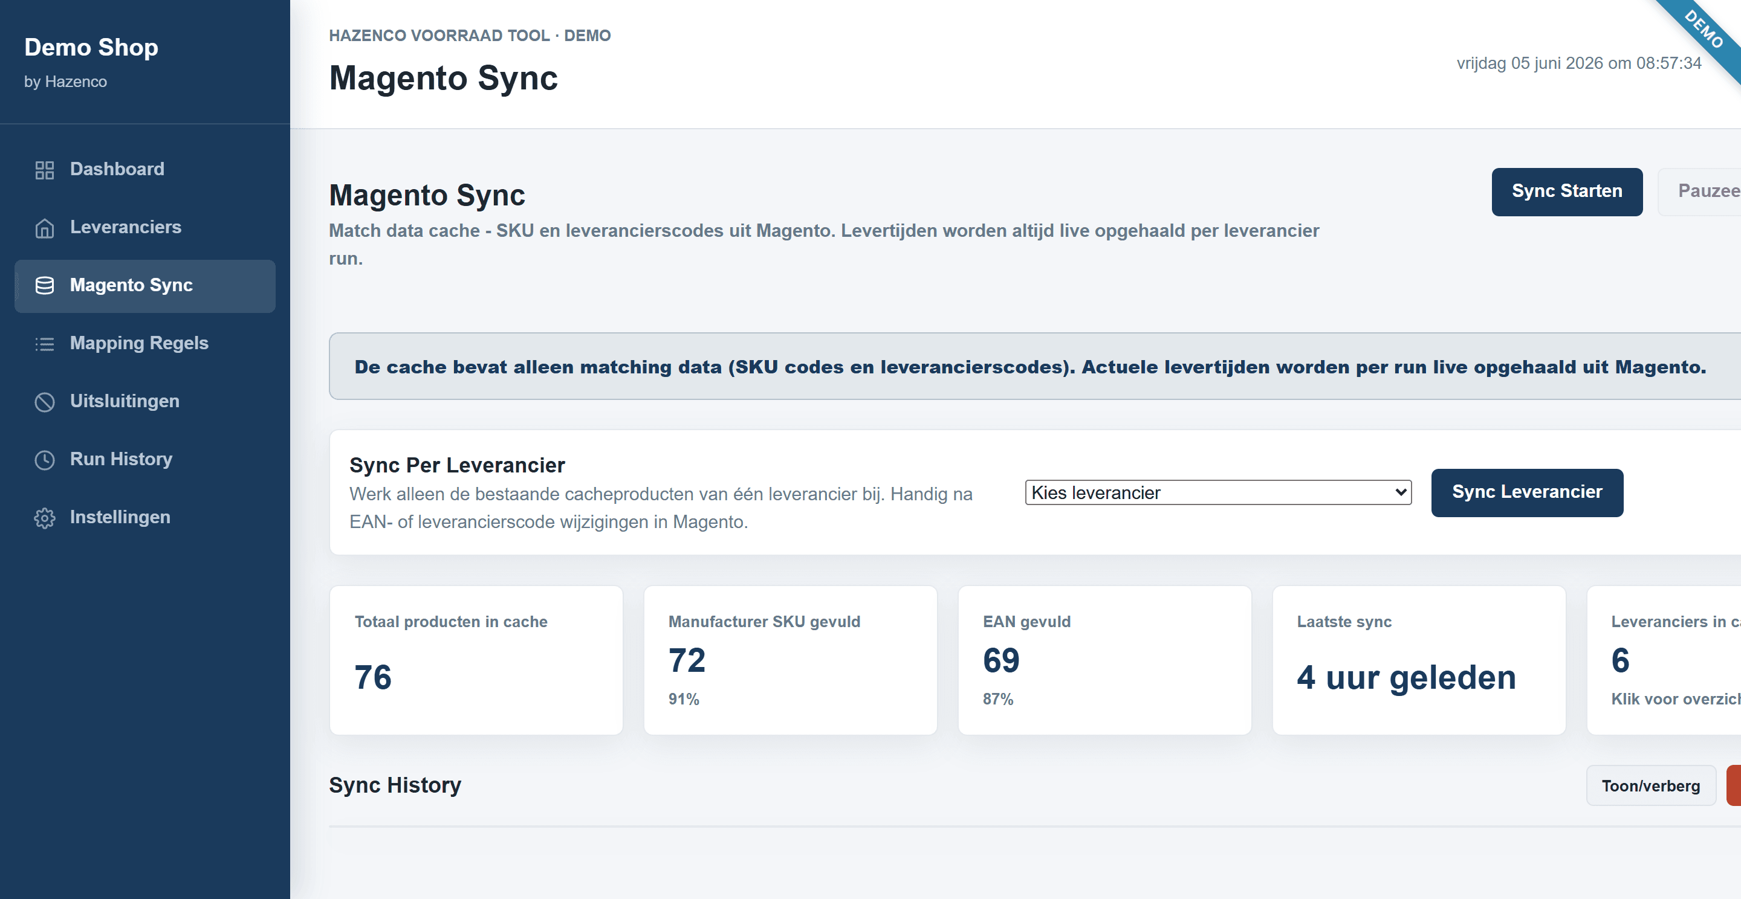The image size is (1741, 899).
Task: Click the Instellingen gear icon
Action: pos(45,518)
